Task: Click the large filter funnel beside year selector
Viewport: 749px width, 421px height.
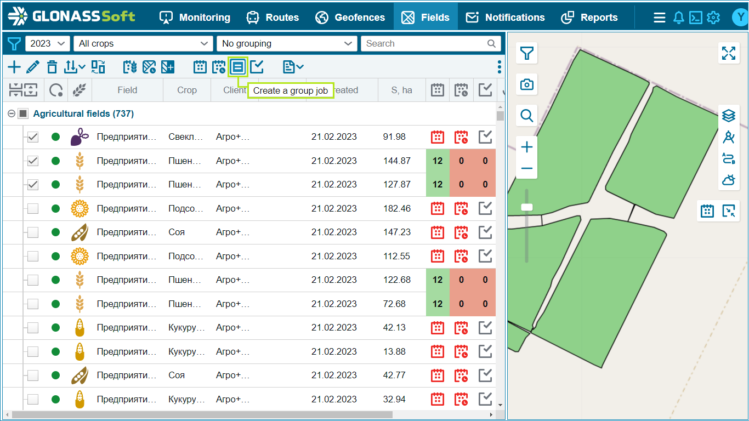Action: coord(14,43)
